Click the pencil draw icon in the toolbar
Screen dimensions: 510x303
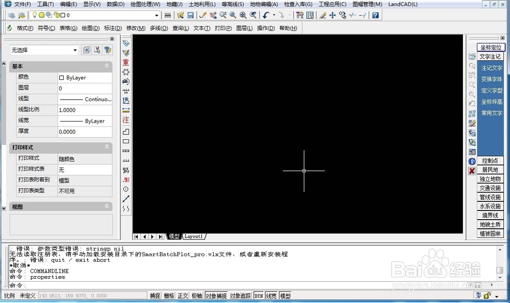[x=203, y=15]
